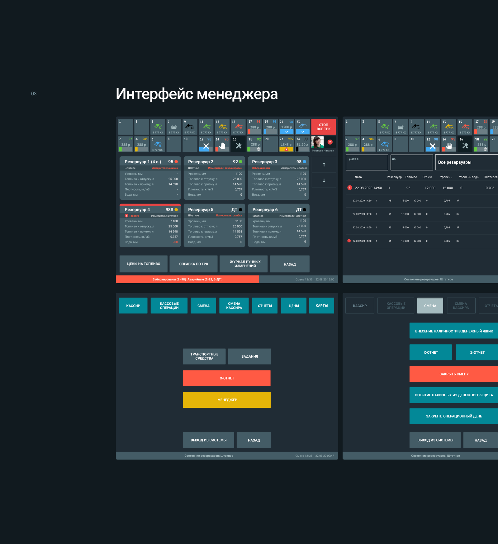Click the warning triangle on pump 22

[x=286, y=149]
